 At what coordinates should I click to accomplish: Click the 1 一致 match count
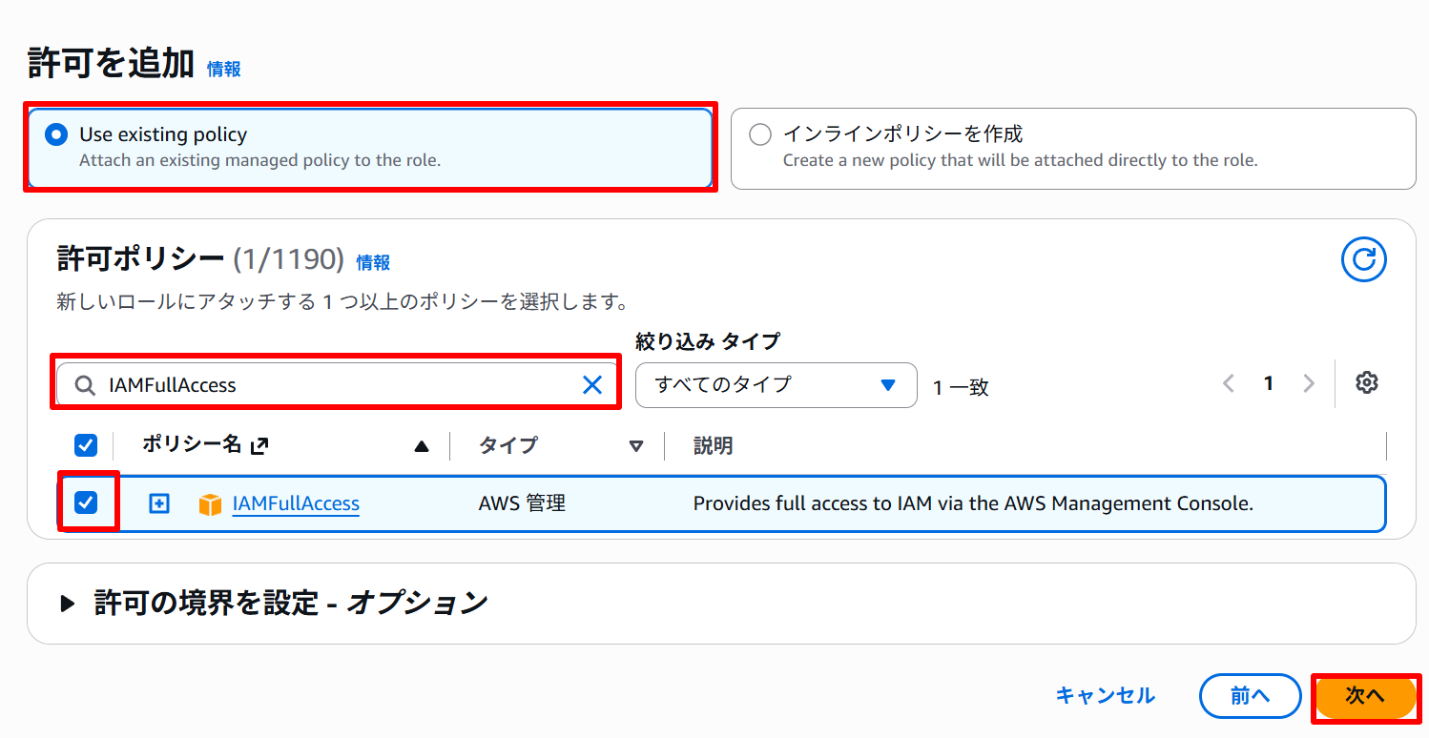tap(961, 387)
